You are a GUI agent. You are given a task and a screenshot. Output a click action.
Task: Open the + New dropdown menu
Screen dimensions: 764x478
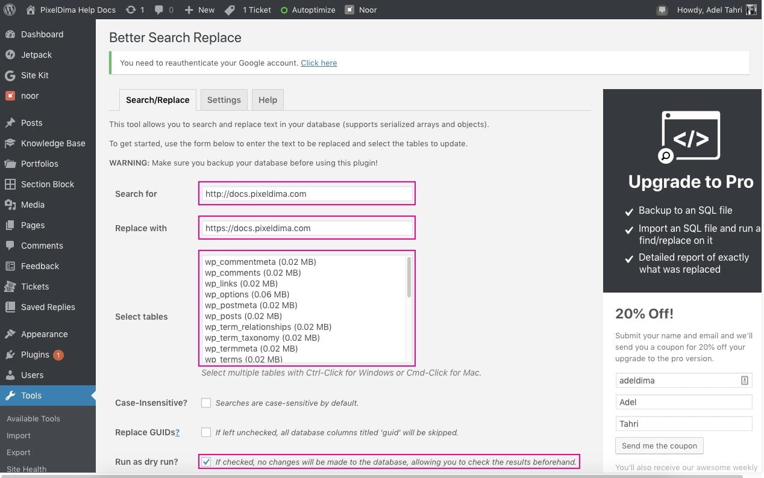click(x=199, y=10)
